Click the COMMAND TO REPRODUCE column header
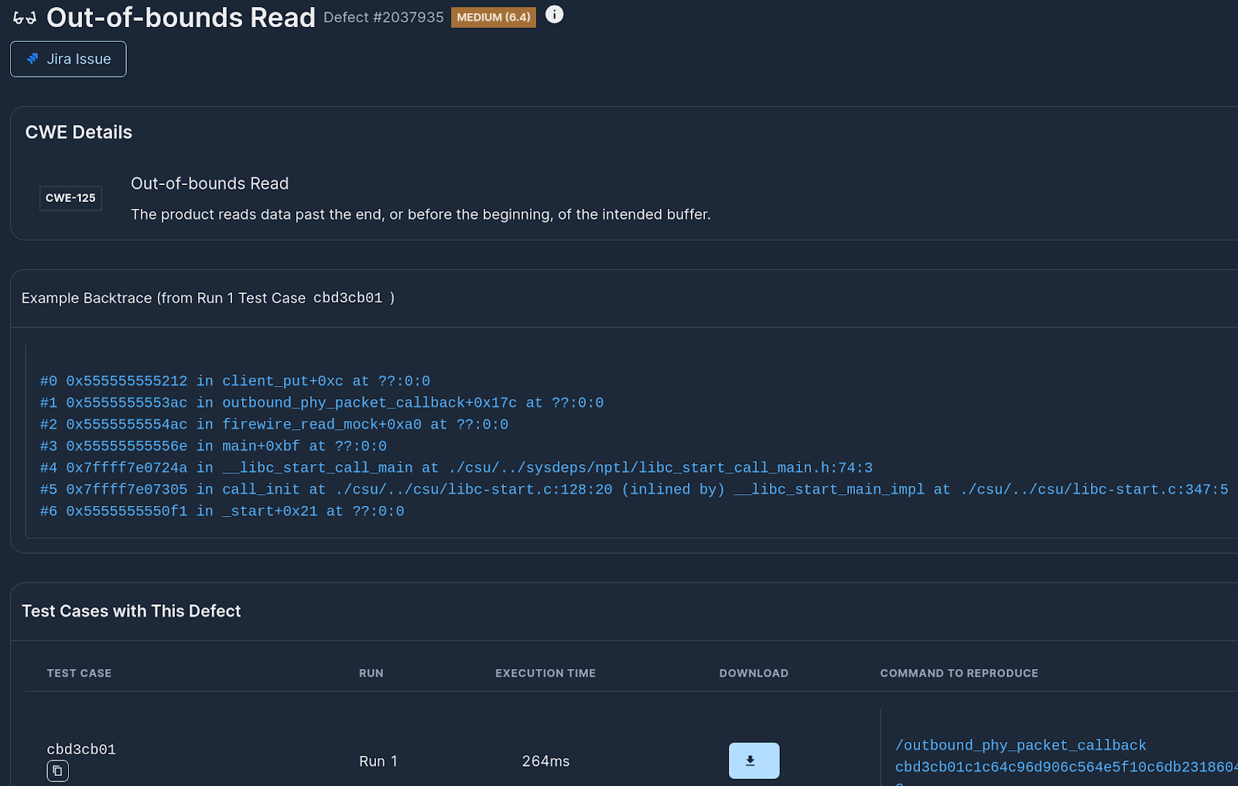 (959, 673)
